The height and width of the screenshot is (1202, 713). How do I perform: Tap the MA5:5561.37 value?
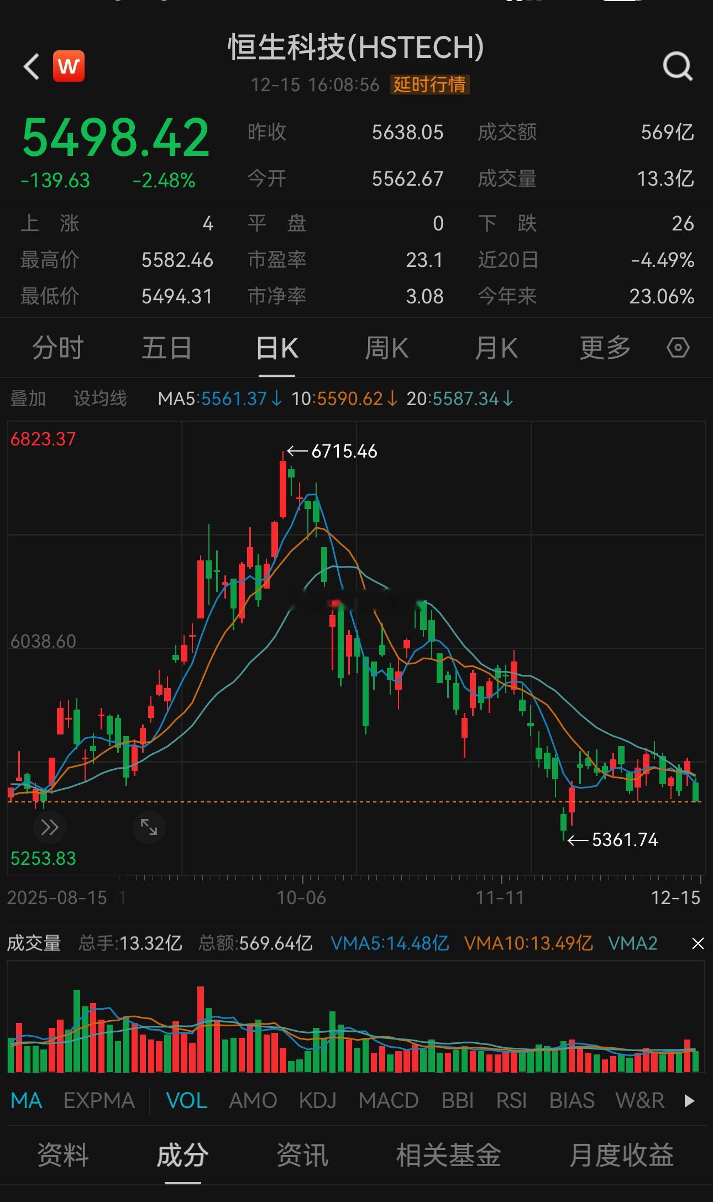click(x=219, y=398)
